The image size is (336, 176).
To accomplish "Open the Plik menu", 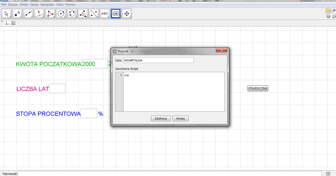I will tap(4, 5).
